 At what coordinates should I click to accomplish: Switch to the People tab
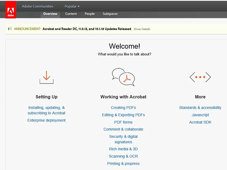pyautogui.click(x=90, y=14)
